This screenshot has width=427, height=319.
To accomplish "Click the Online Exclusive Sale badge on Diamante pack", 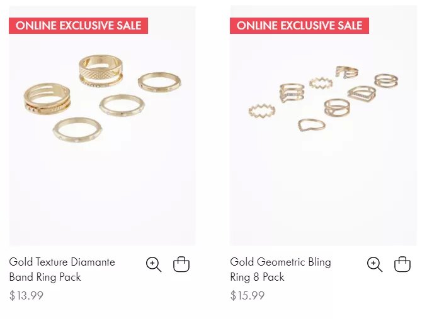I will [79, 26].
